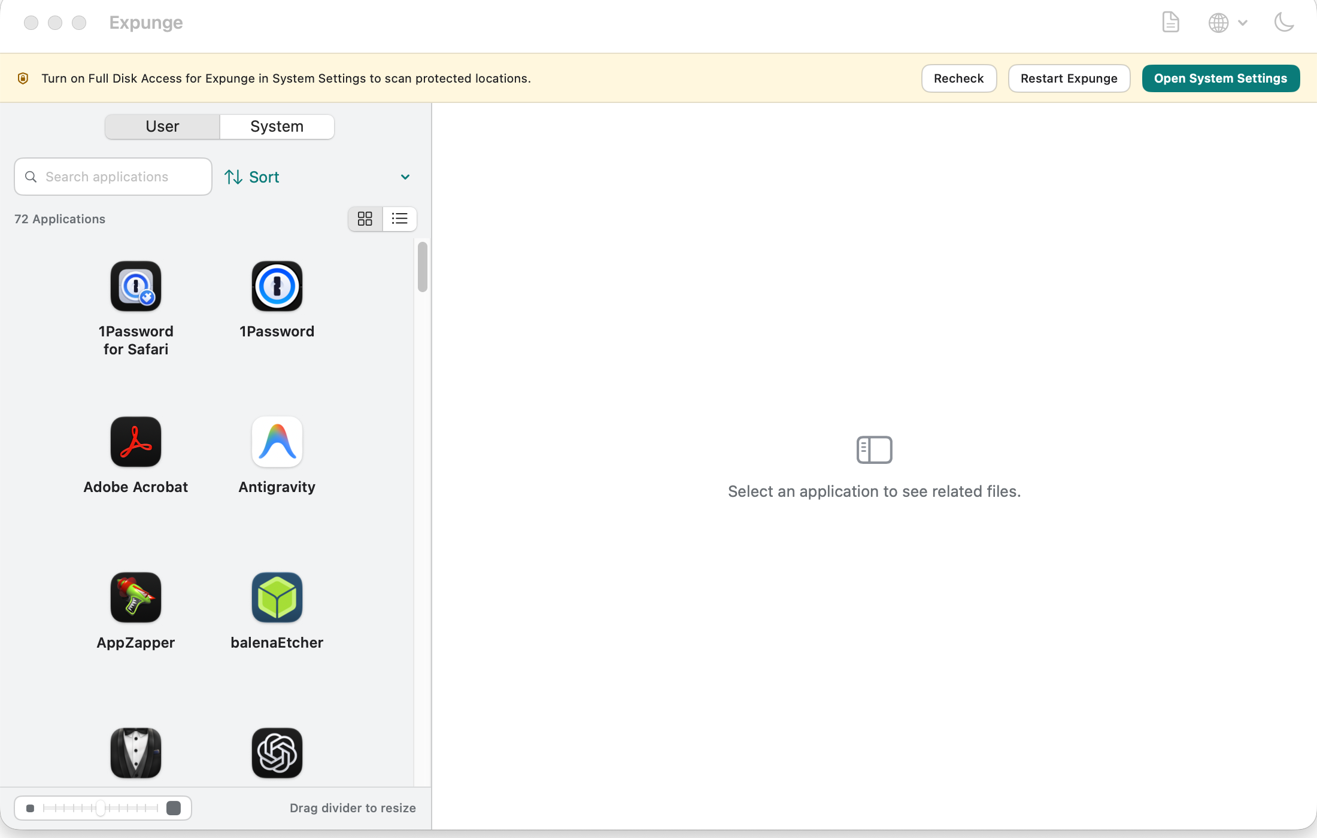The image size is (1317, 838).
Task: Focus the Search applications field
Action: (x=113, y=177)
